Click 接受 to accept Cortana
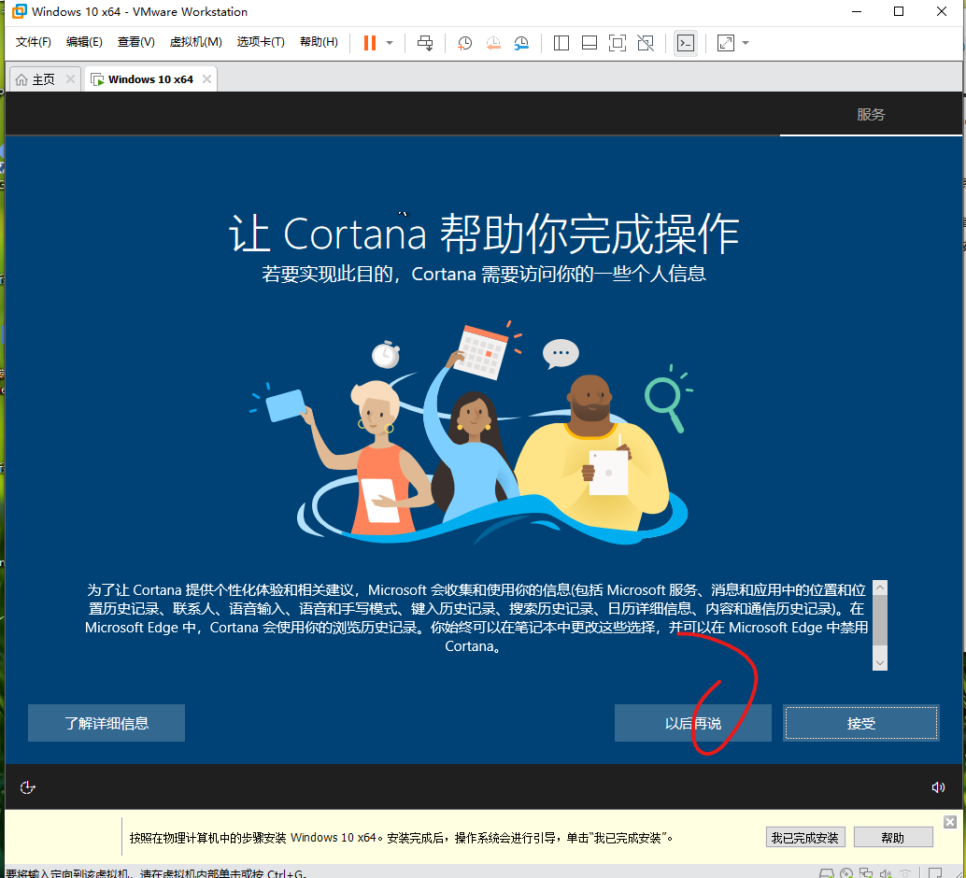966x878 pixels. coord(861,723)
